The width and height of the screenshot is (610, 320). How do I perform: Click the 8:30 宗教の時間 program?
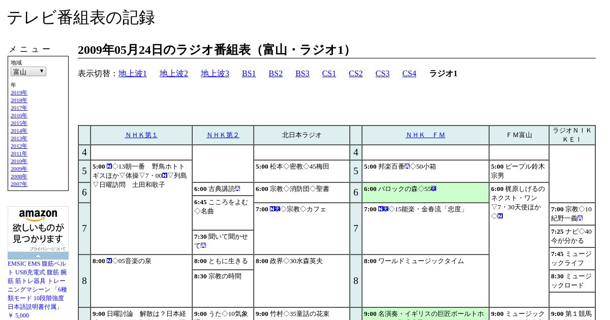pyautogui.click(x=223, y=288)
